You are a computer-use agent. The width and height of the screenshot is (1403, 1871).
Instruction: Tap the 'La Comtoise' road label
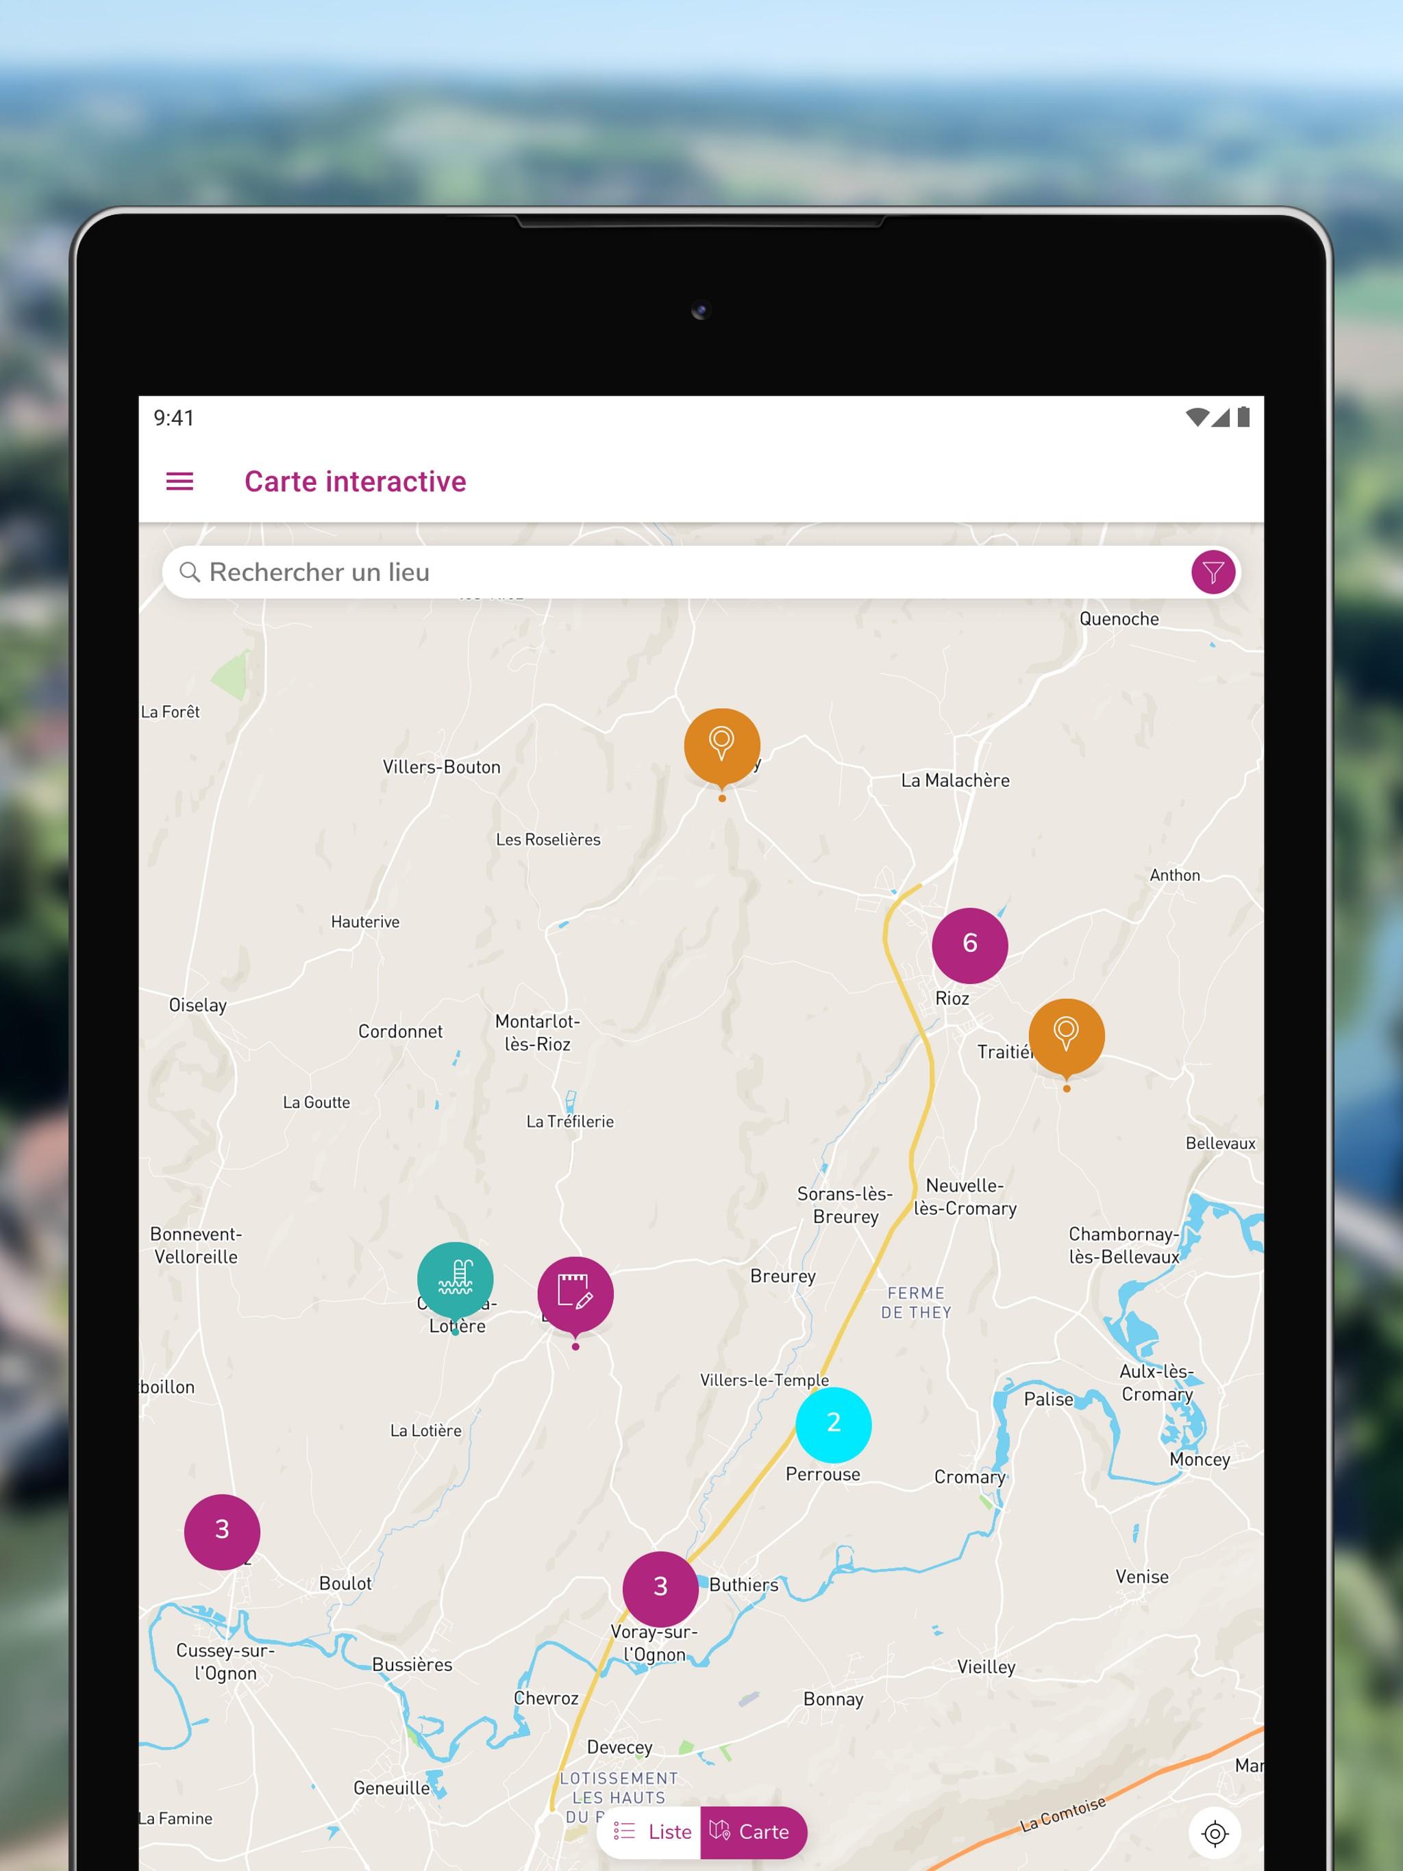1063,1813
